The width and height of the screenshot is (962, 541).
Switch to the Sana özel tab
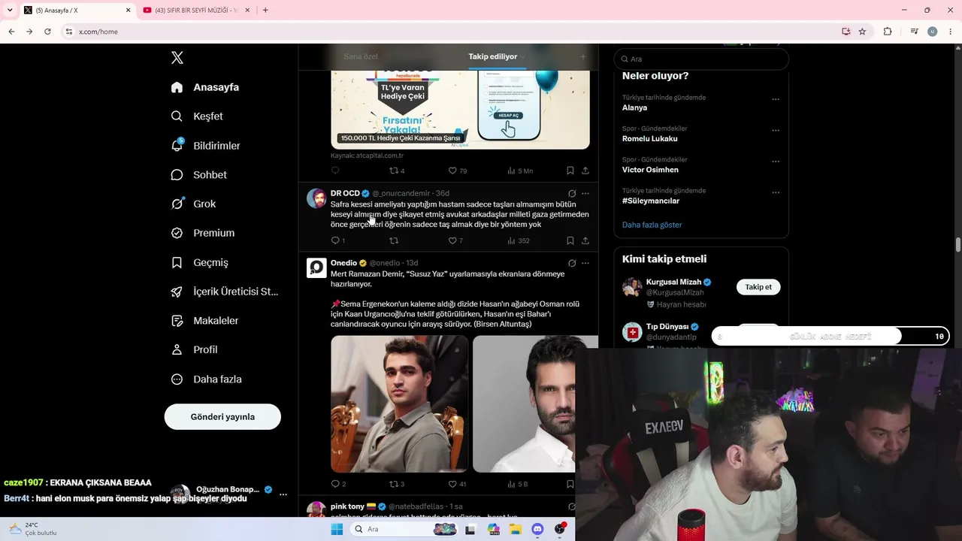tap(361, 56)
